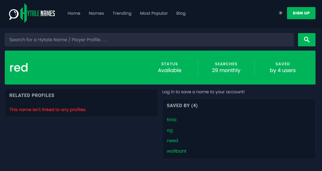Image resolution: width=322 pixels, height=171 pixels.
Task: Click the RELATED PROFILES header
Action: 32,95
